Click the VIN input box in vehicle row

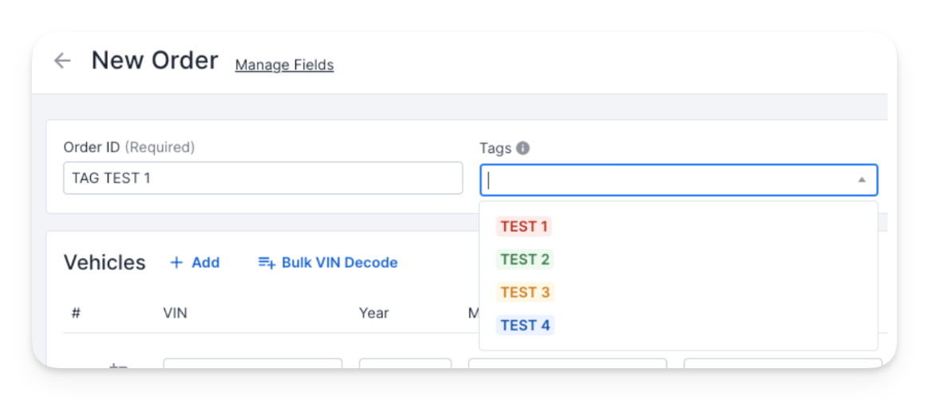pyautogui.click(x=253, y=363)
